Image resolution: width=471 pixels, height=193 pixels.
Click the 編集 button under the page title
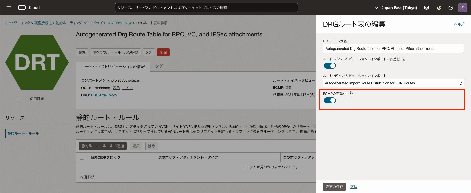[x=82, y=52]
